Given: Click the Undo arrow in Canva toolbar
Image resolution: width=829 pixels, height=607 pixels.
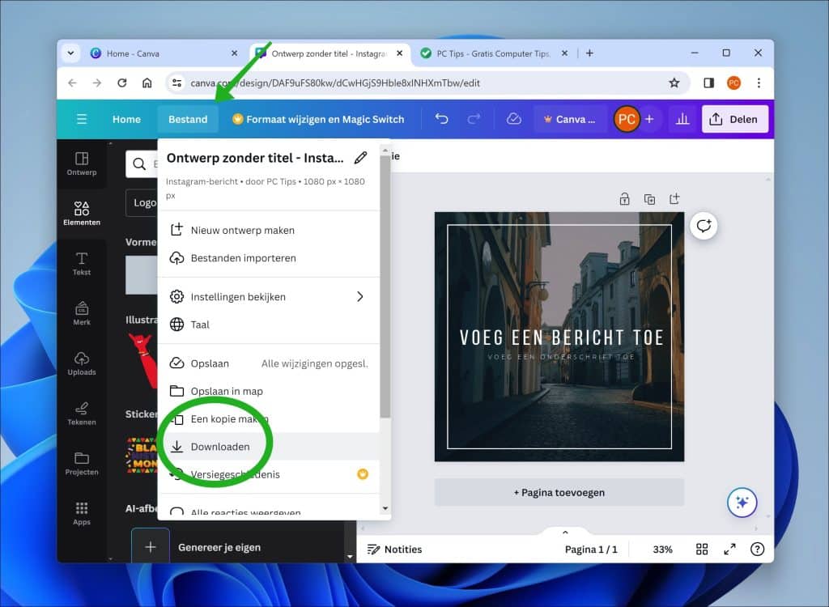Looking at the screenshot, I should click(x=441, y=119).
